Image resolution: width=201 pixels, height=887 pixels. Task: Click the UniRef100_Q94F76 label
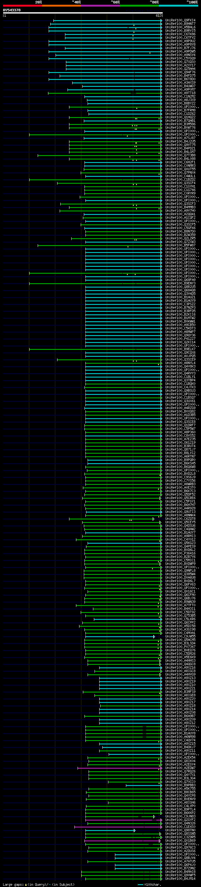click(180, 72)
